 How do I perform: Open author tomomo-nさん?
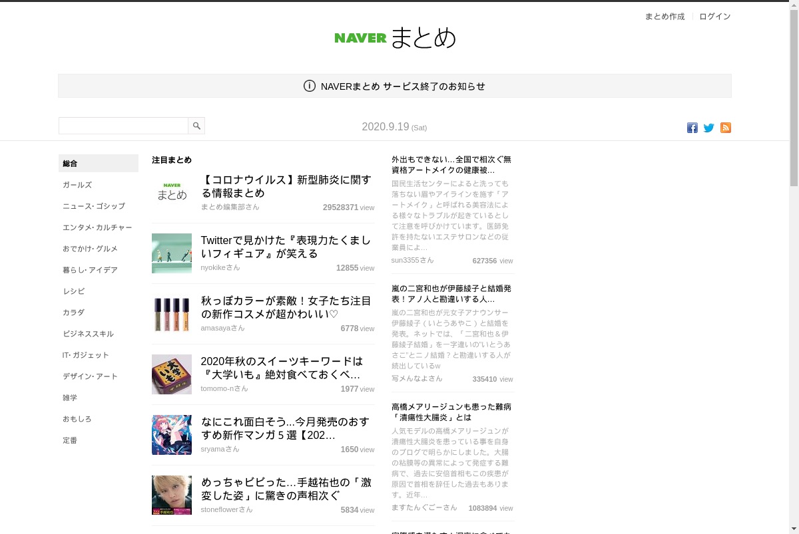[224, 388]
